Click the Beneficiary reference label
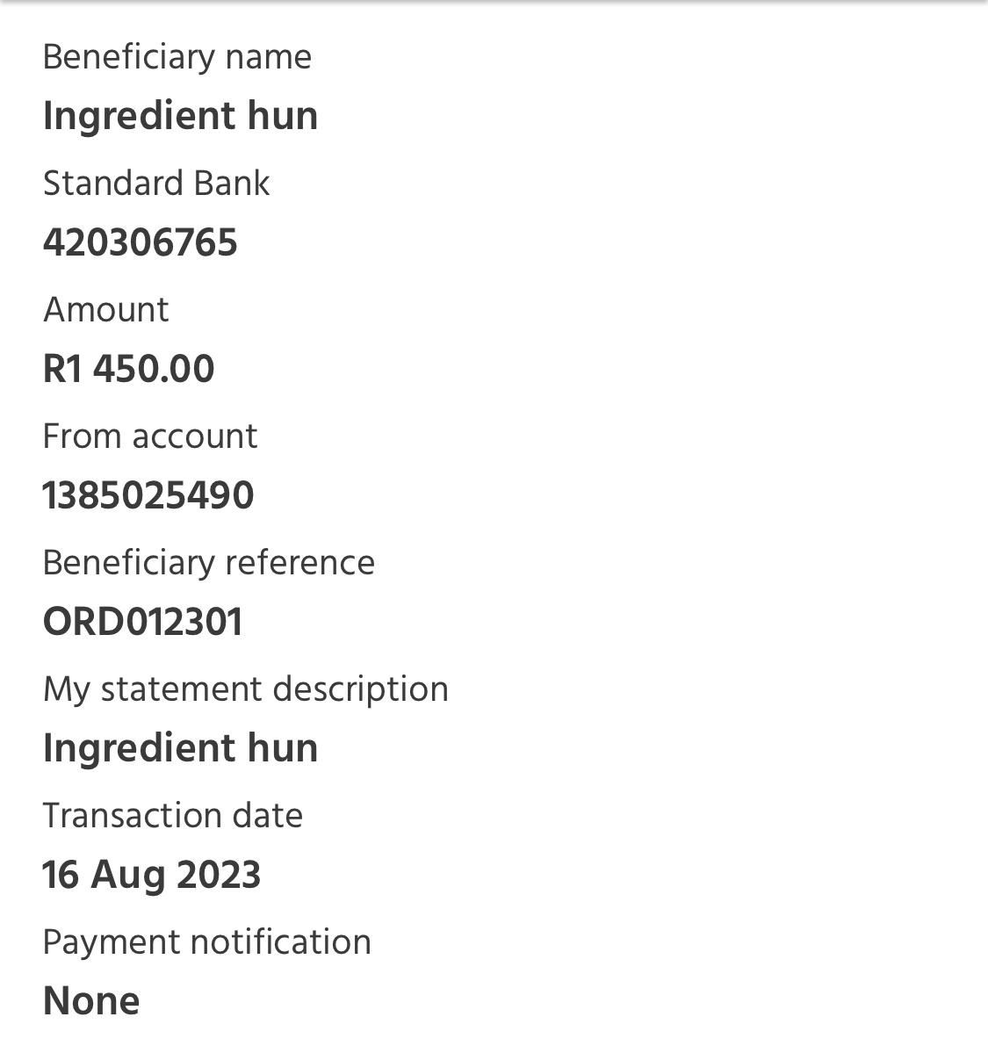The image size is (988, 1053). point(209,564)
